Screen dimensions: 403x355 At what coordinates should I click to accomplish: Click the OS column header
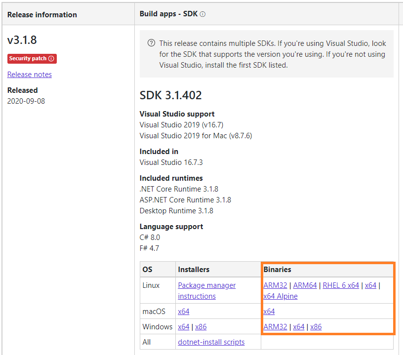(x=147, y=270)
